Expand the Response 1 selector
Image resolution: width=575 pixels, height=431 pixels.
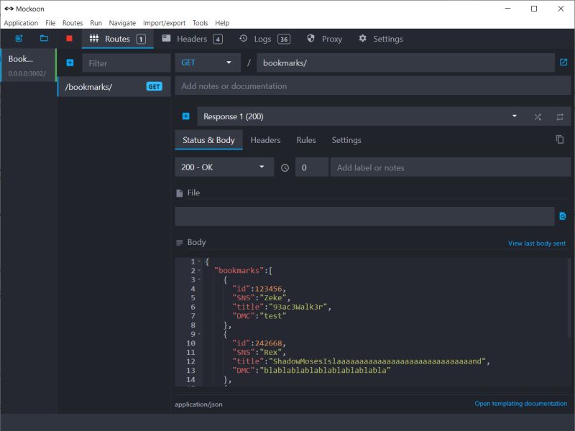point(514,116)
